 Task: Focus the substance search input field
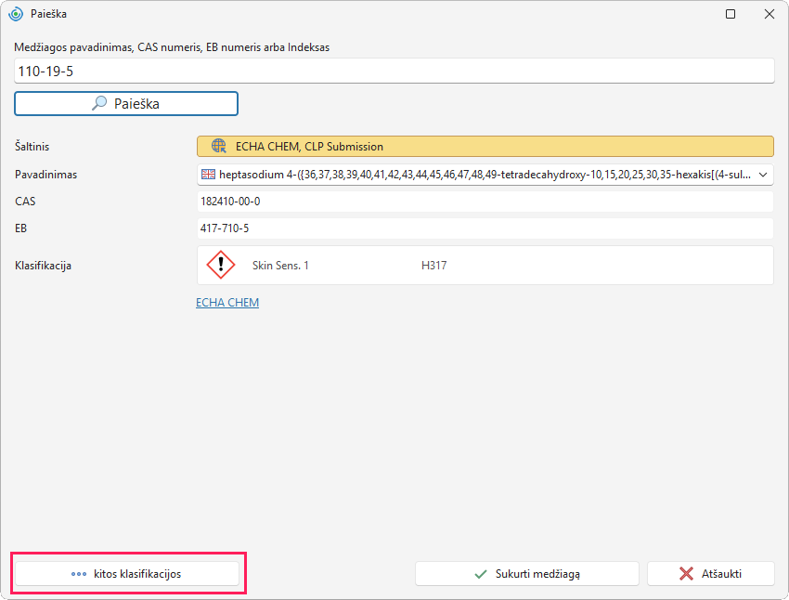point(394,71)
